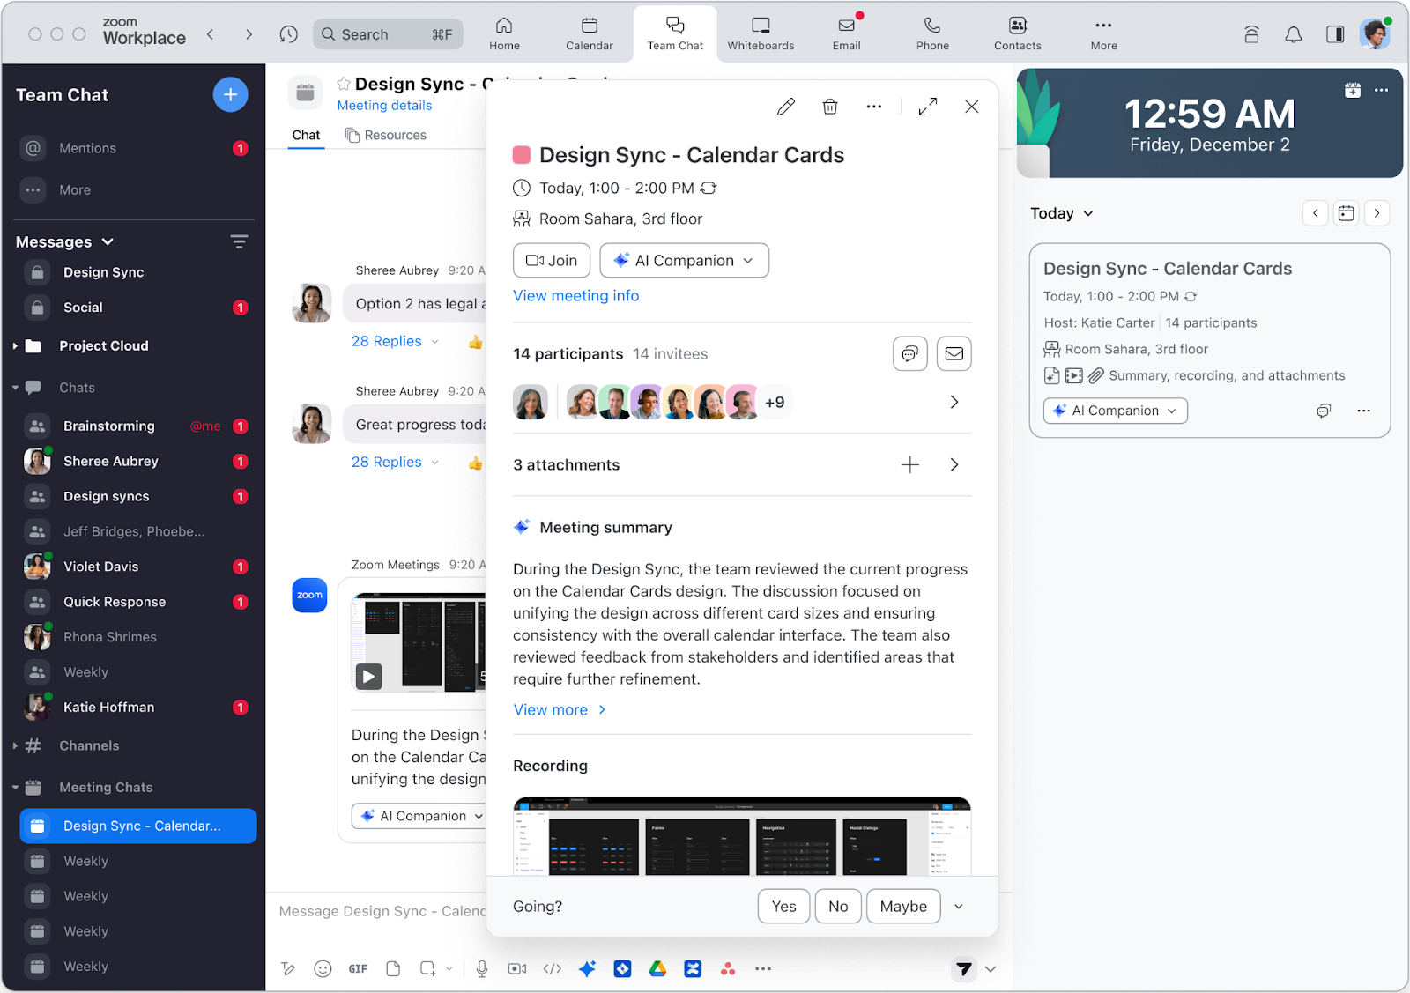
Task: Open the history clock icon in top bar
Action: click(288, 34)
